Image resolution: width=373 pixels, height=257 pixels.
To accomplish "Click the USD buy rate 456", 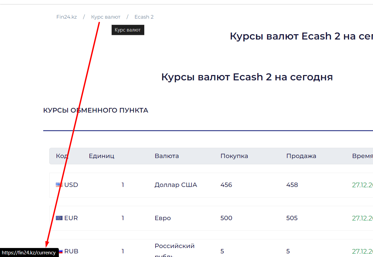I will pos(226,185).
